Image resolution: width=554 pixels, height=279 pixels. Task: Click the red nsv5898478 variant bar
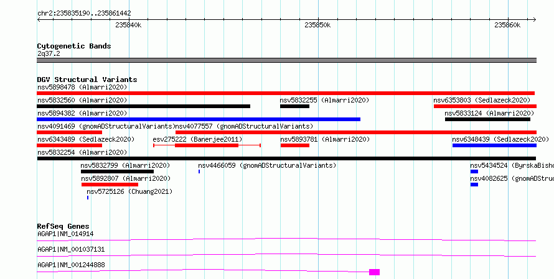click(x=286, y=93)
